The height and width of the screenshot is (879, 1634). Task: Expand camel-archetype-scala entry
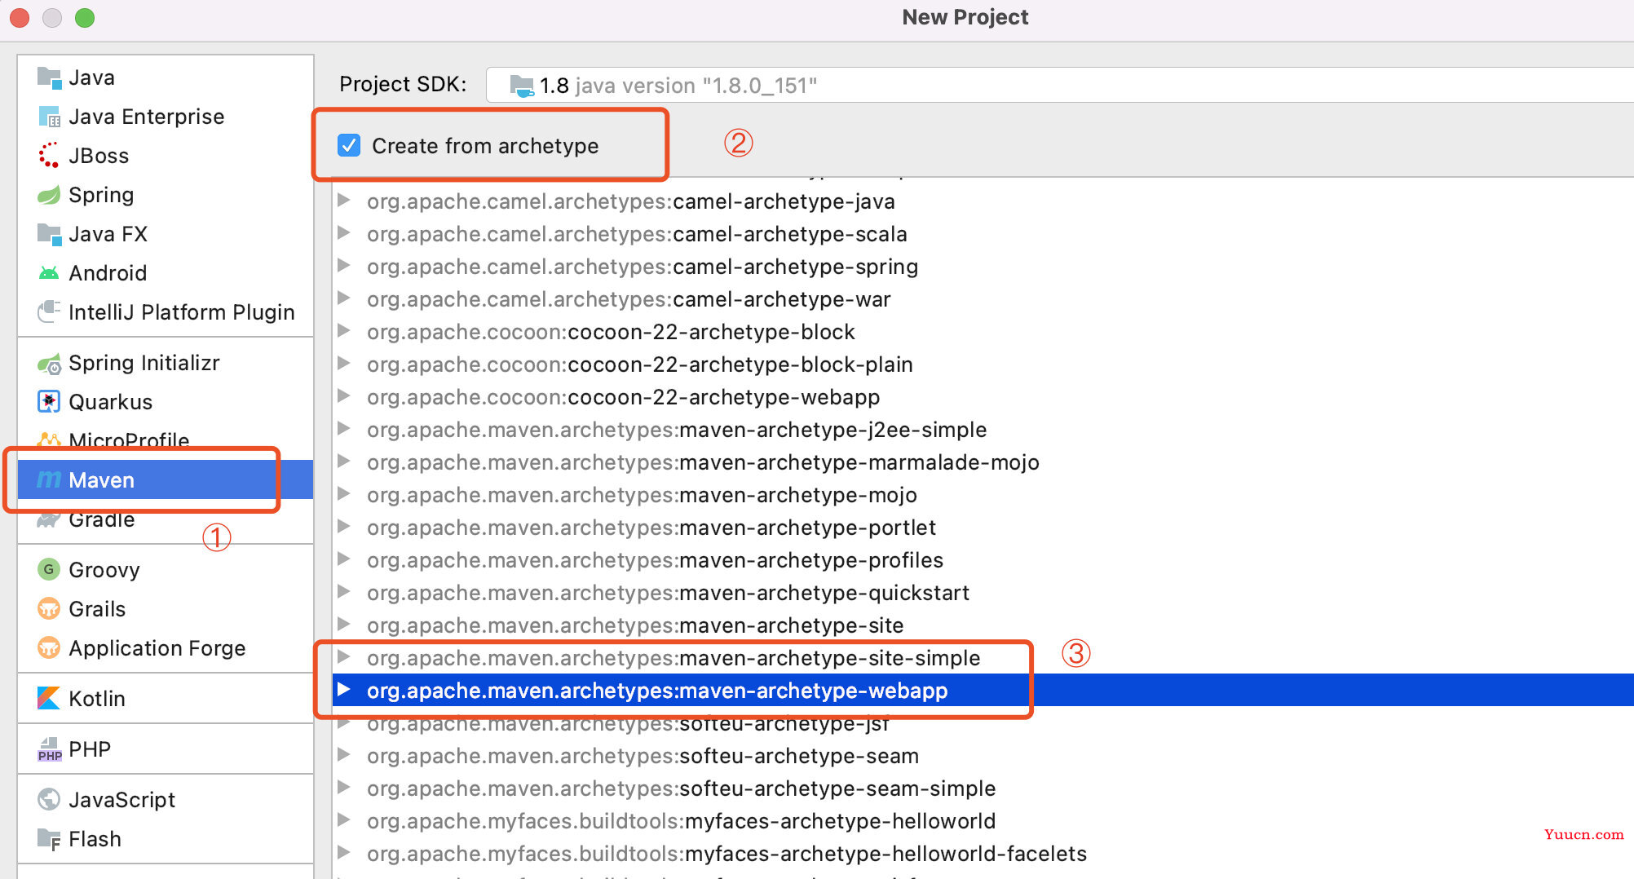pyautogui.click(x=344, y=233)
